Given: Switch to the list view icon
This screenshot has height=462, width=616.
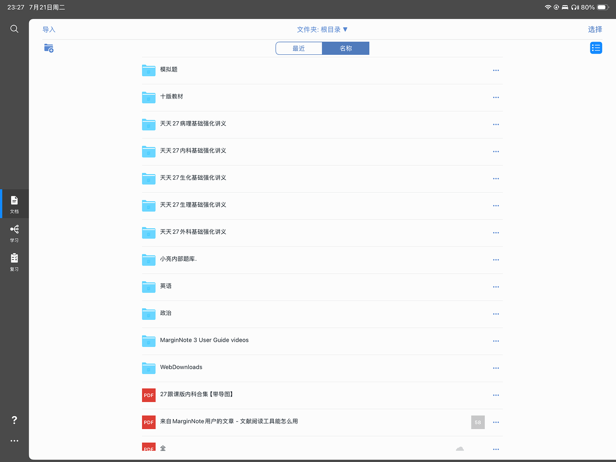Looking at the screenshot, I should tap(596, 48).
